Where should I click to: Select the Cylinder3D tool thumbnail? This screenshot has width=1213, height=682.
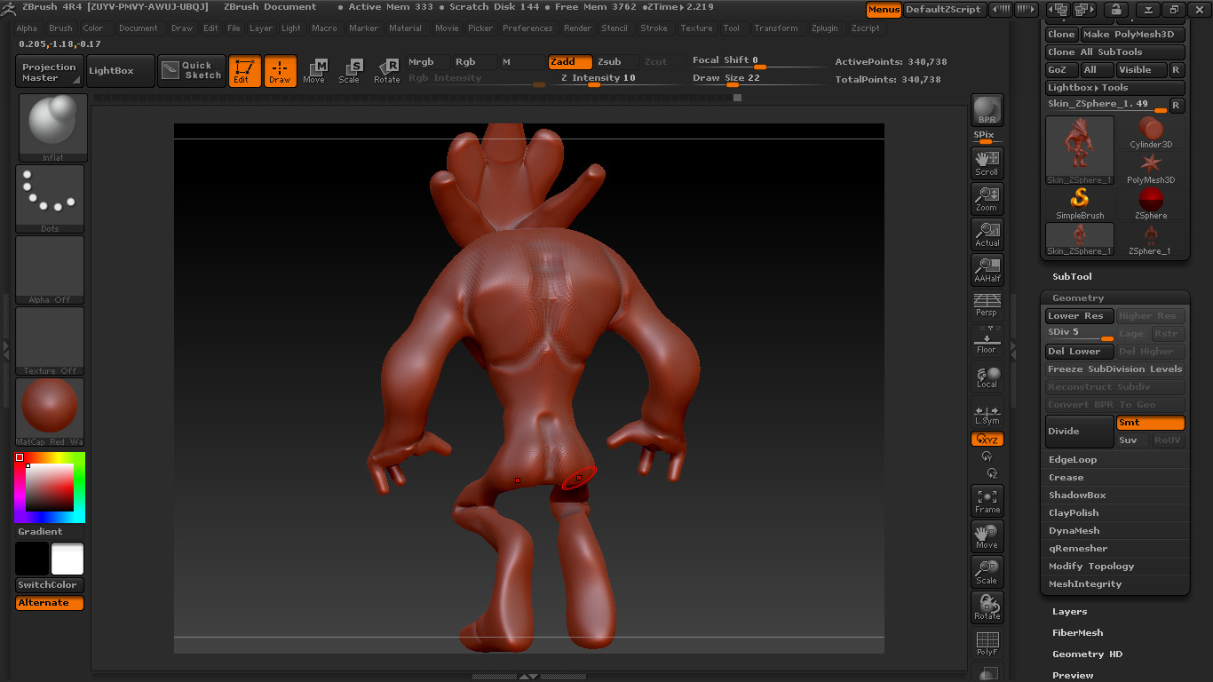(1151, 133)
